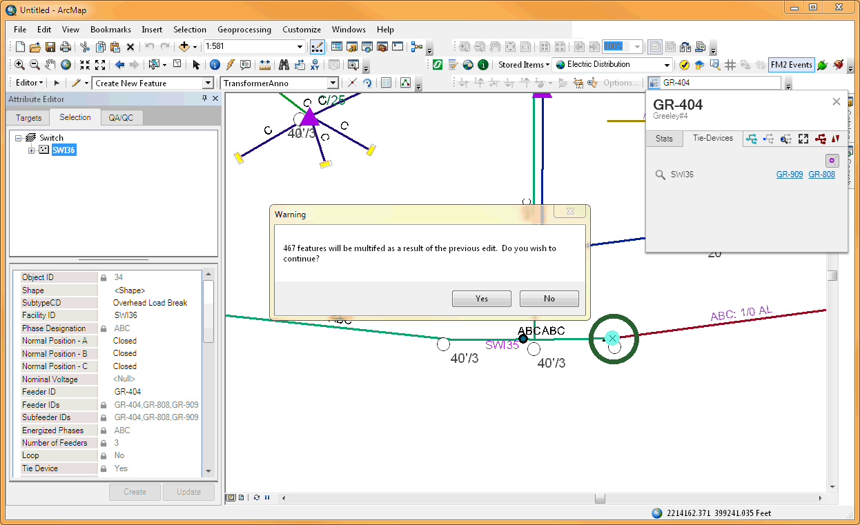Click the purple device toggle in GR-404 panel
This screenshot has width=860, height=525.
click(832, 160)
